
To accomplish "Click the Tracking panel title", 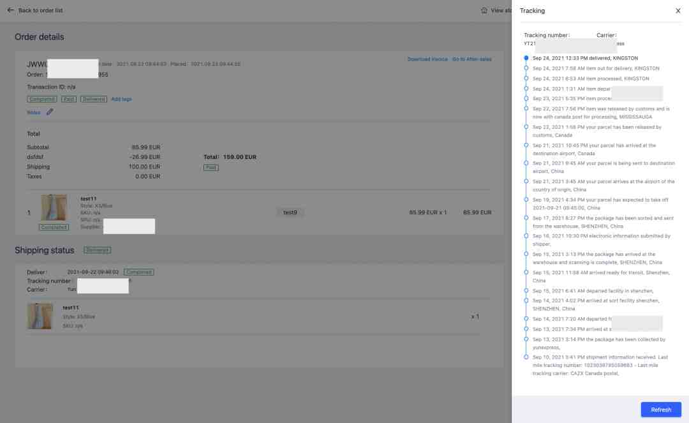I will (532, 11).
